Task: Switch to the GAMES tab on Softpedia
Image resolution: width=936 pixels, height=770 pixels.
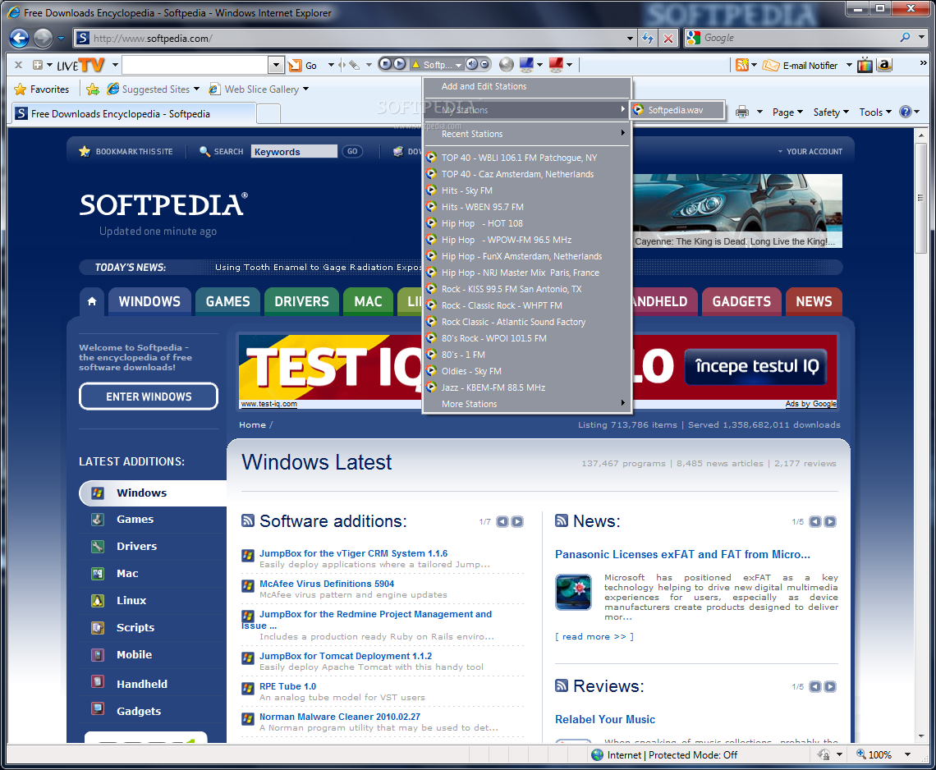Action: point(227,301)
